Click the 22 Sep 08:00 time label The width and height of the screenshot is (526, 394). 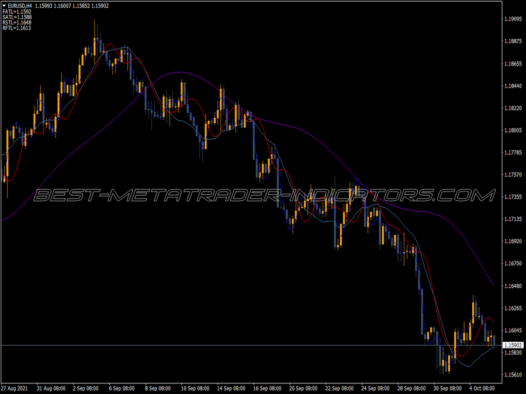(x=340, y=388)
